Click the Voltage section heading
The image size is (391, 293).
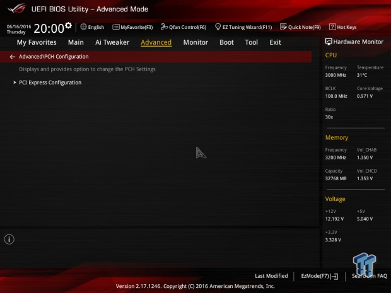pos(335,199)
